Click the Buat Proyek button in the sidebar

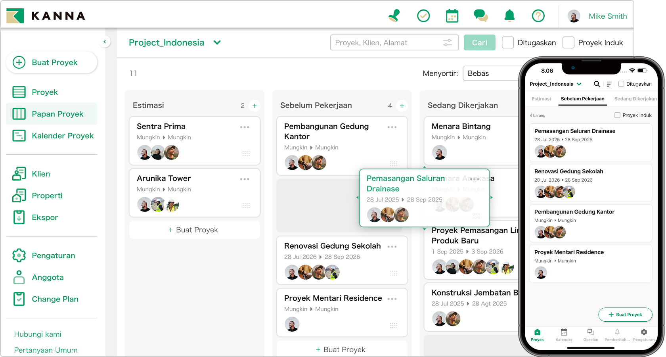pyautogui.click(x=52, y=62)
